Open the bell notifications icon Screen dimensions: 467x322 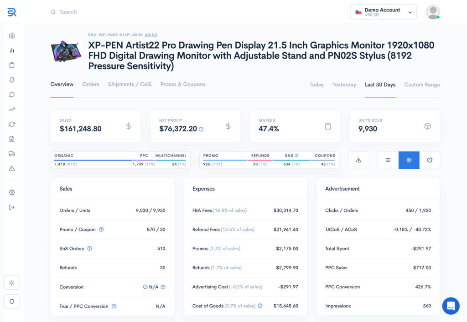(x=12, y=80)
